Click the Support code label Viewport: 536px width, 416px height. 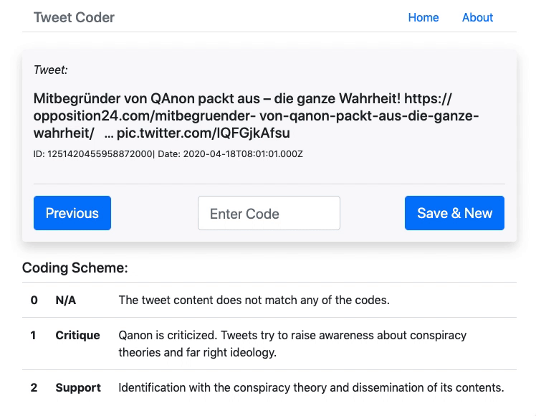point(78,387)
